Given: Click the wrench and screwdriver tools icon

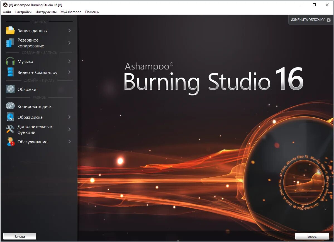Looking at the screenshot, I should pyautogui.click(x=10, y=129).
